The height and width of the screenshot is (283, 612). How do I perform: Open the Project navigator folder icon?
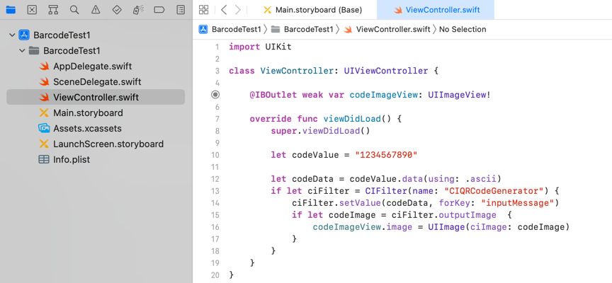tap(11, 10)
